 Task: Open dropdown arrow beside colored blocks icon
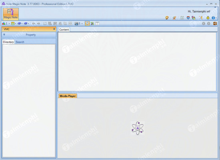9,24
